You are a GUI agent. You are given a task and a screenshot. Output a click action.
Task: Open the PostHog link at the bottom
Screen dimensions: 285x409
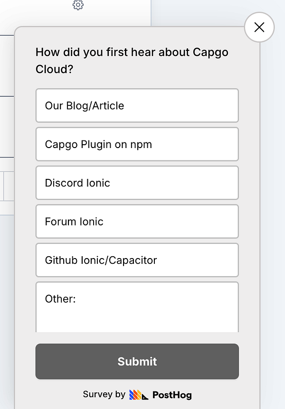tap(172, 395)
